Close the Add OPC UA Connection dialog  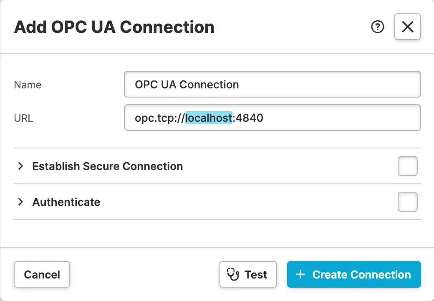[407, 27]
